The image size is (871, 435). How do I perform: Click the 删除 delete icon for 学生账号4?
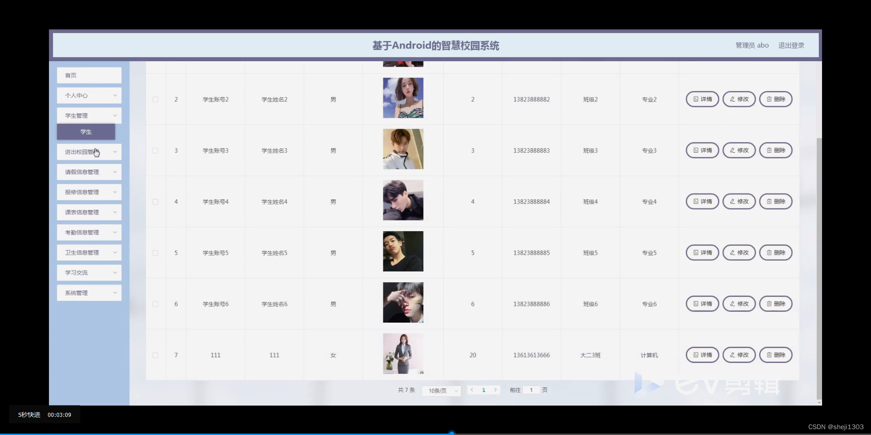click(775, 201)
